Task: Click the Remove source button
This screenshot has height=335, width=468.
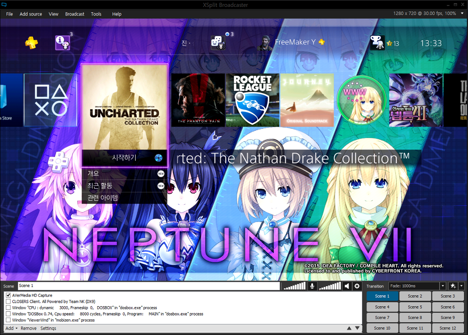Action: [x=28, y=328]
